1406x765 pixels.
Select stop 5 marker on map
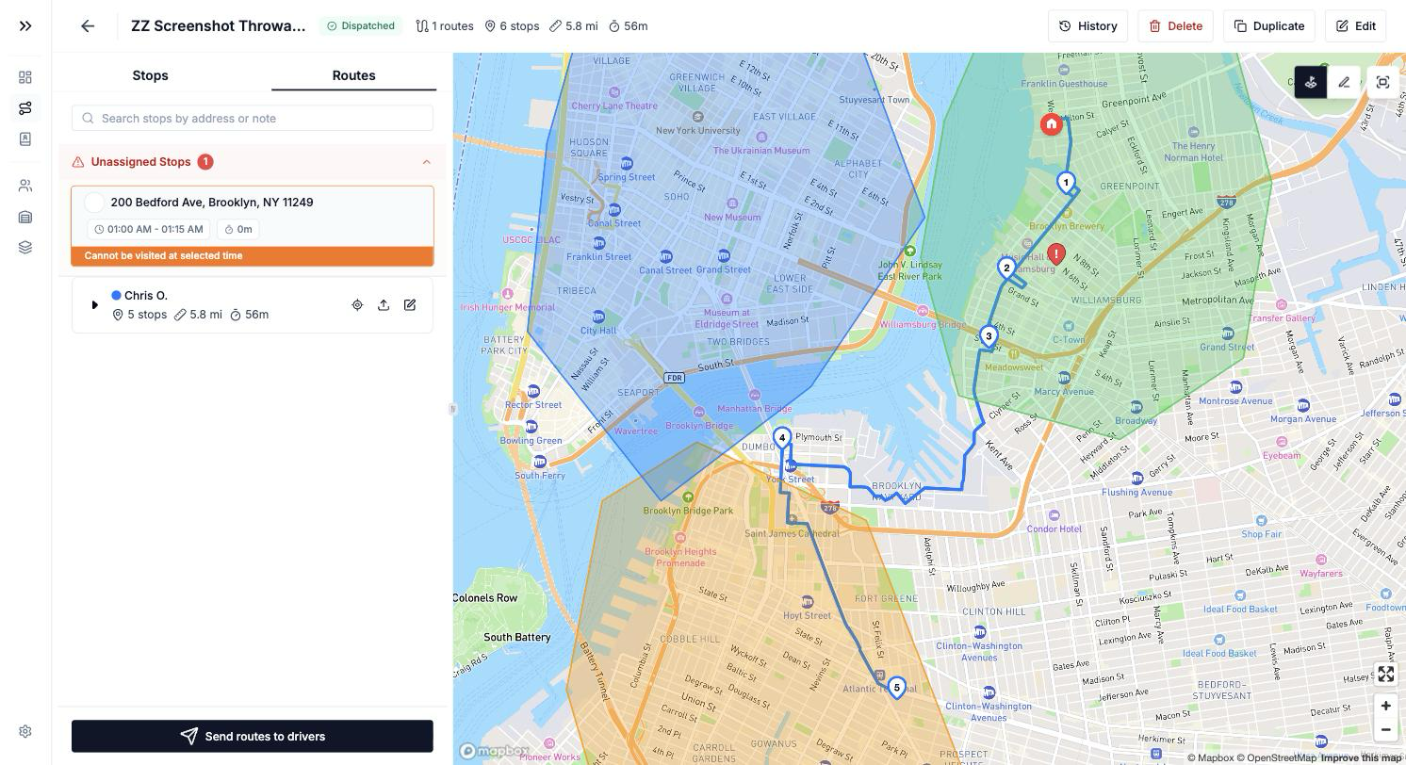tap(897, 689)
